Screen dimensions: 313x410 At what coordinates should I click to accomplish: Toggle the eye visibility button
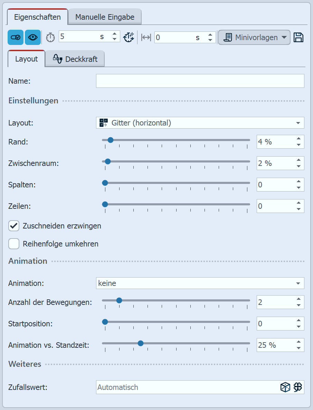(32, 37)
